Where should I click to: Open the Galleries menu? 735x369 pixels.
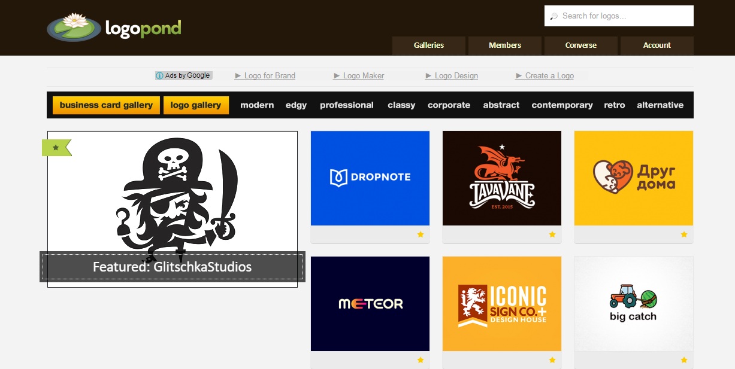tap(429, 45)
